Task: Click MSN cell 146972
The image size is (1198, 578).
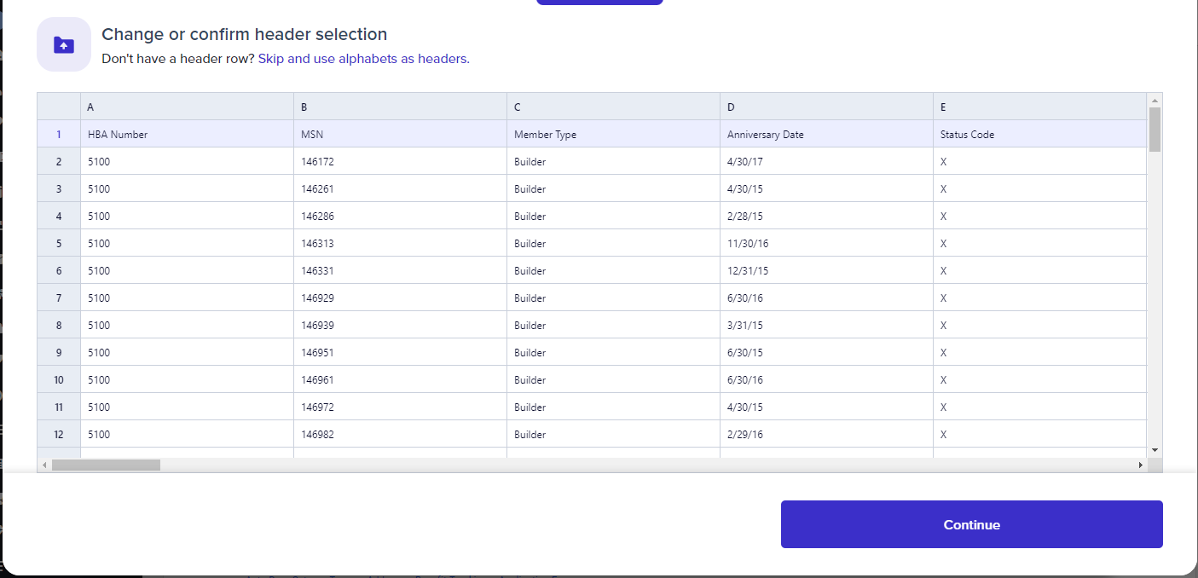Action: (400, 407)
